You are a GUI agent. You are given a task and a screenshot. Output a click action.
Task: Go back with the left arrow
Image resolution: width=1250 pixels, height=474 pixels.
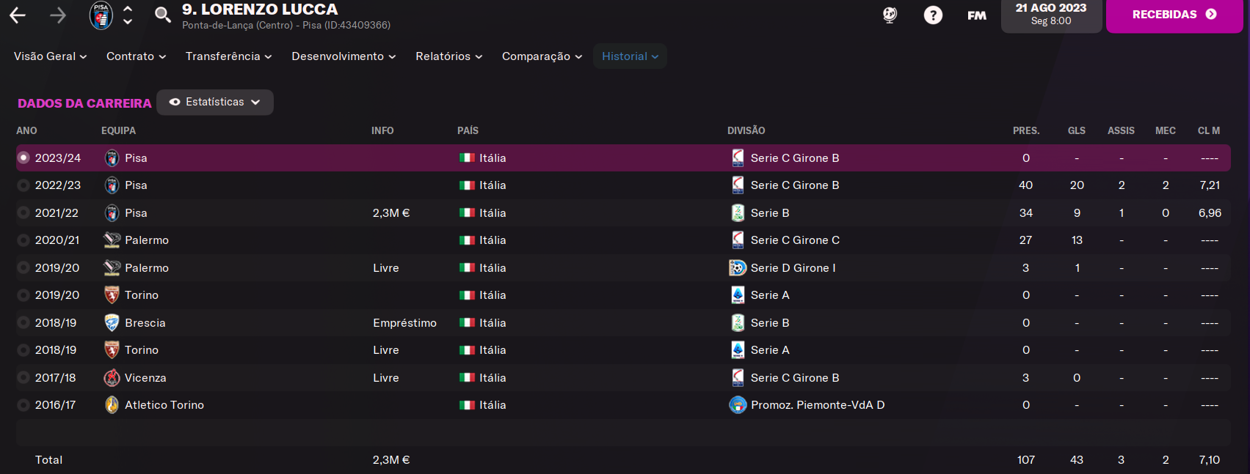[18, 15]
